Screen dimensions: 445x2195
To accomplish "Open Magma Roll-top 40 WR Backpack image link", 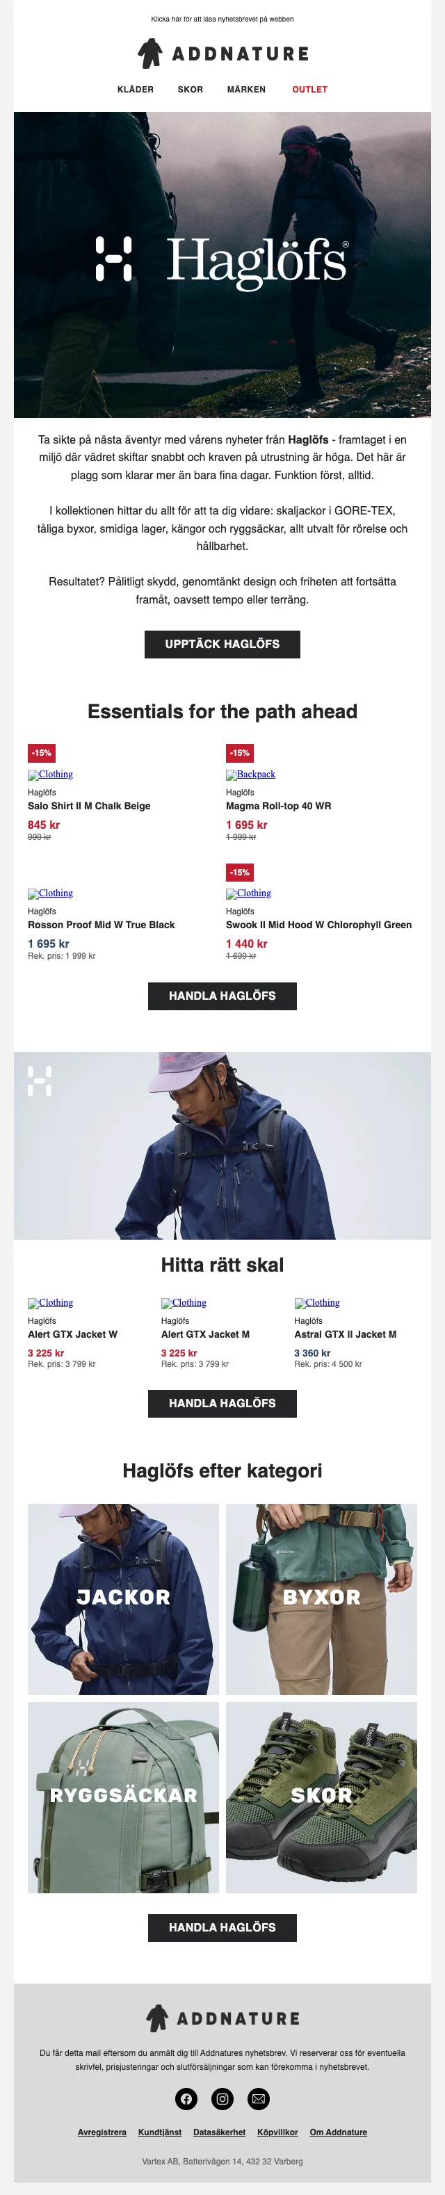I will 250,775.
